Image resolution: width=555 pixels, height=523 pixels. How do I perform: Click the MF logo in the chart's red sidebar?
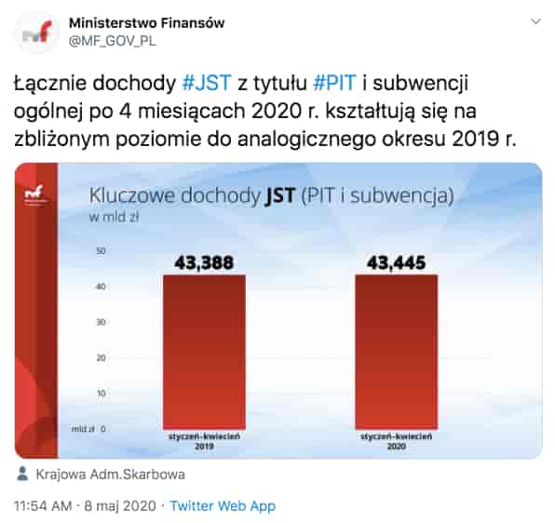click(35, 194)
